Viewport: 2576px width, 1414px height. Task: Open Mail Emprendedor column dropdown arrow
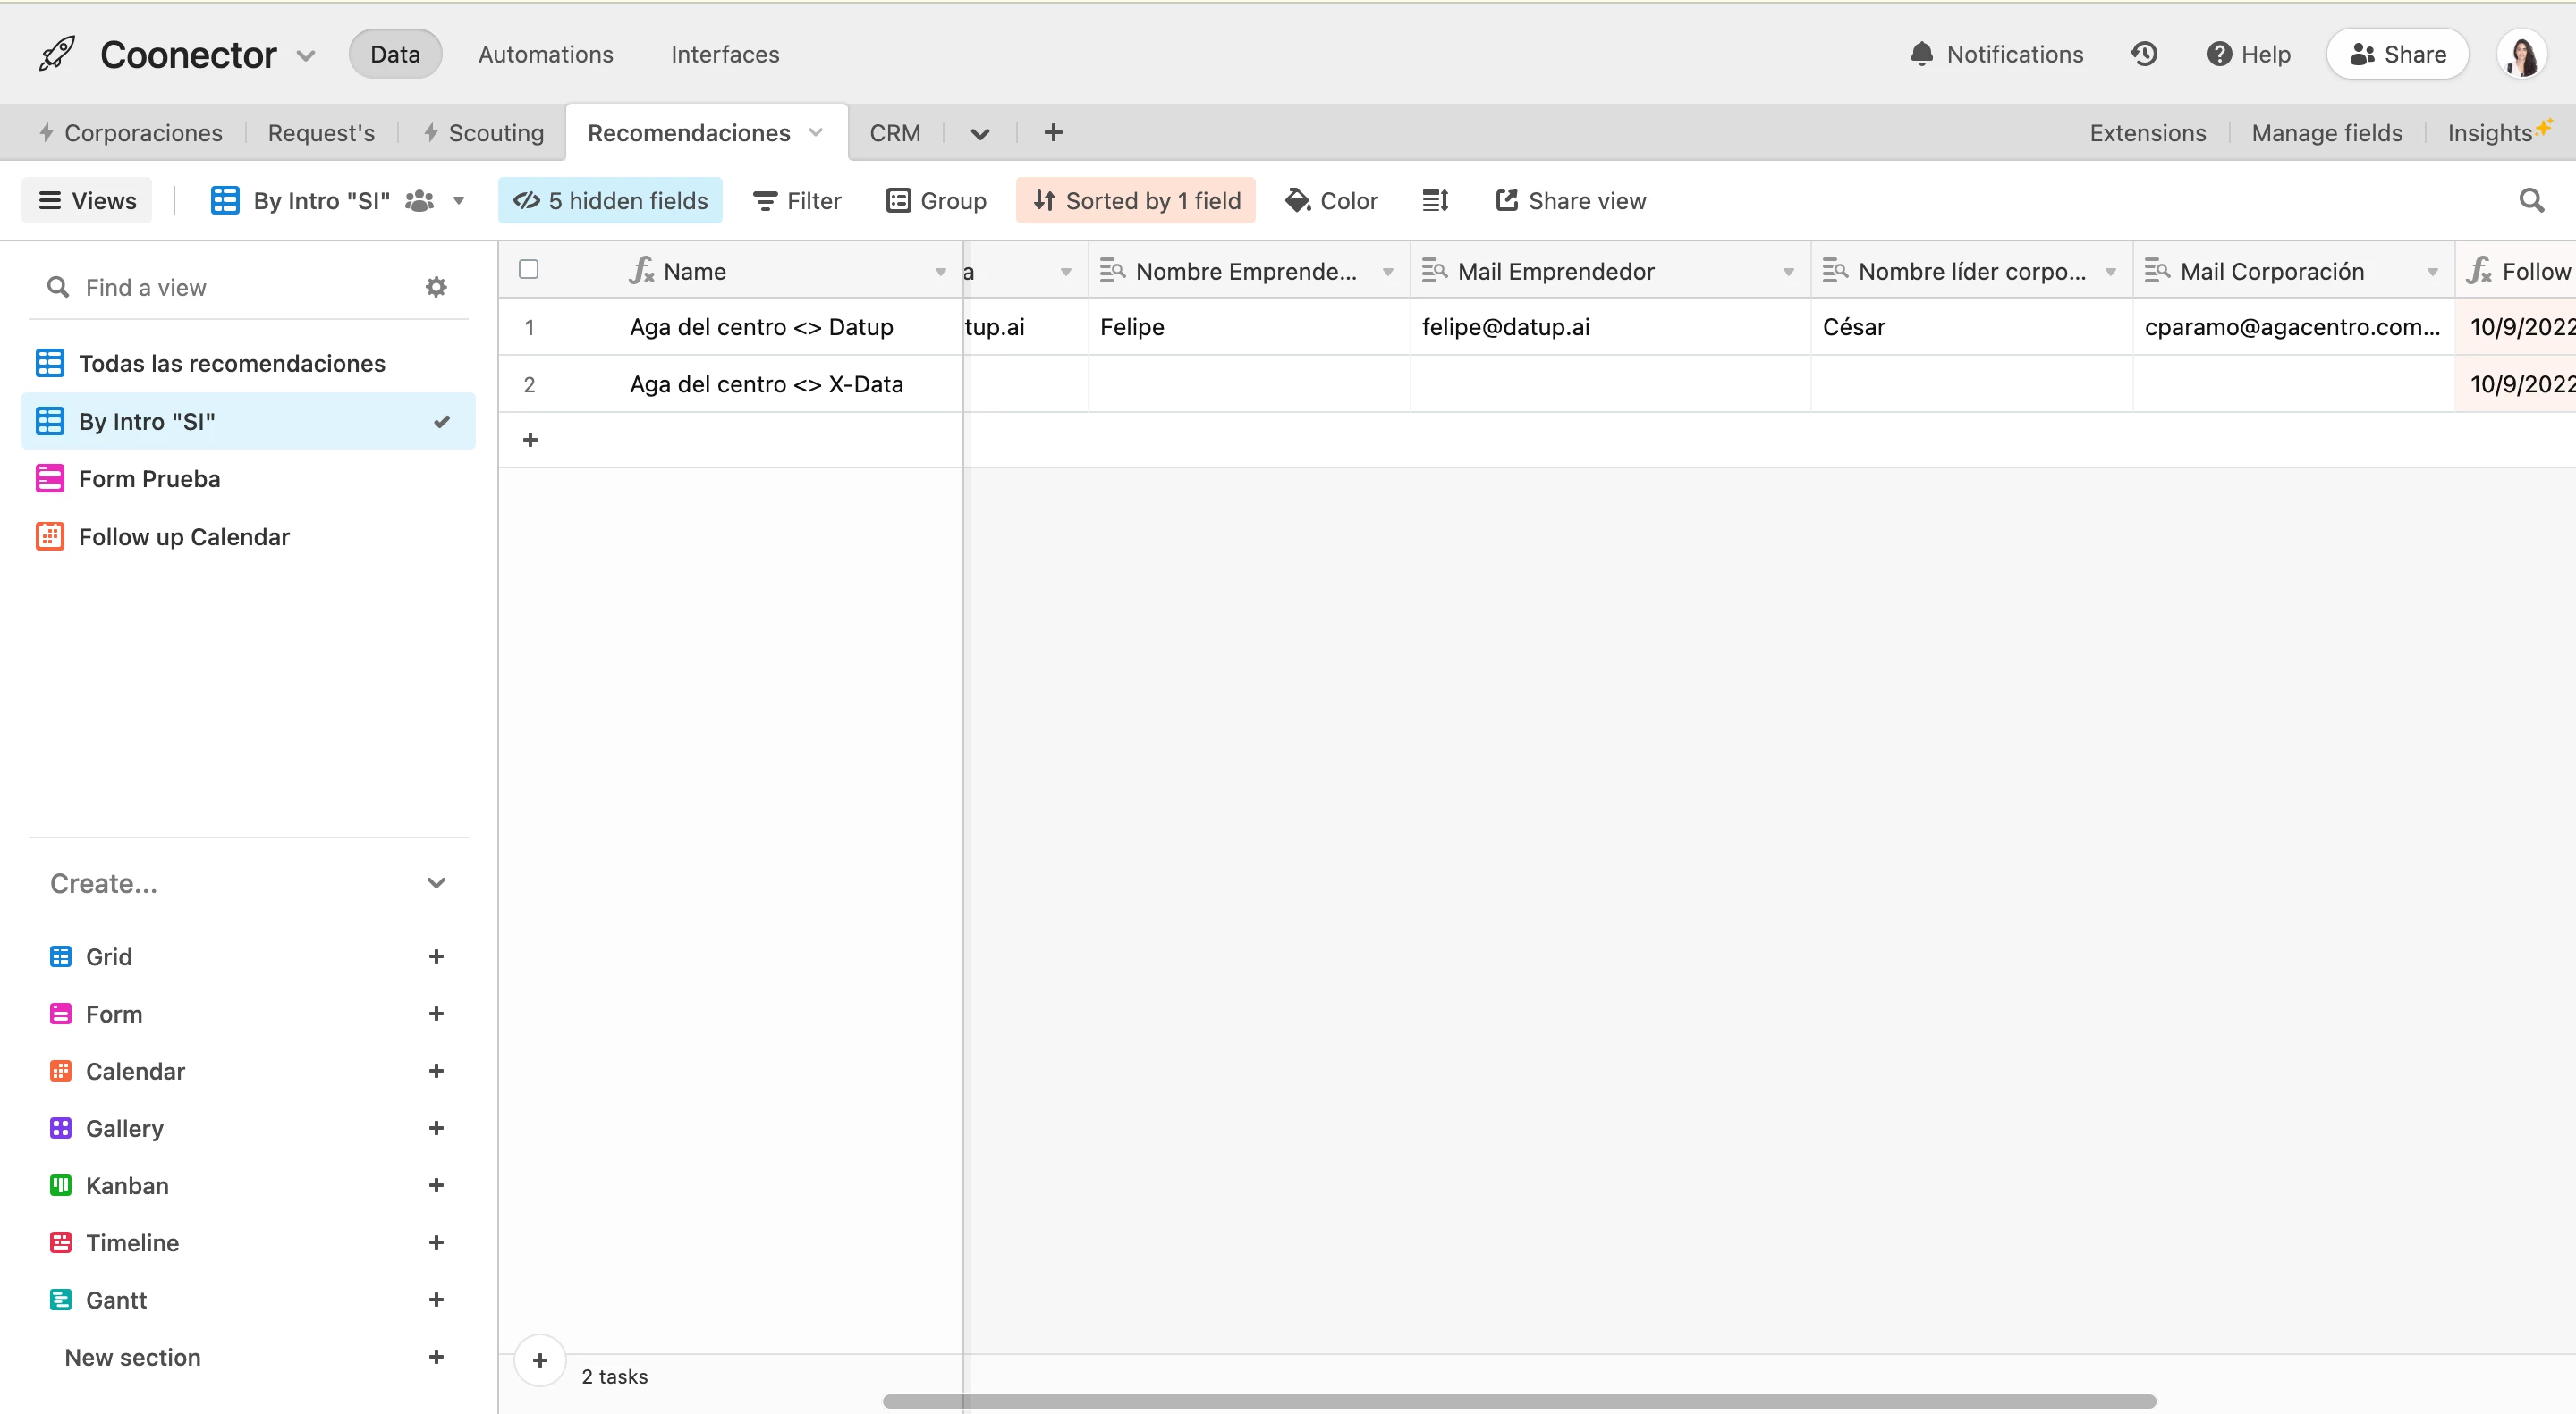(1788, 272)
